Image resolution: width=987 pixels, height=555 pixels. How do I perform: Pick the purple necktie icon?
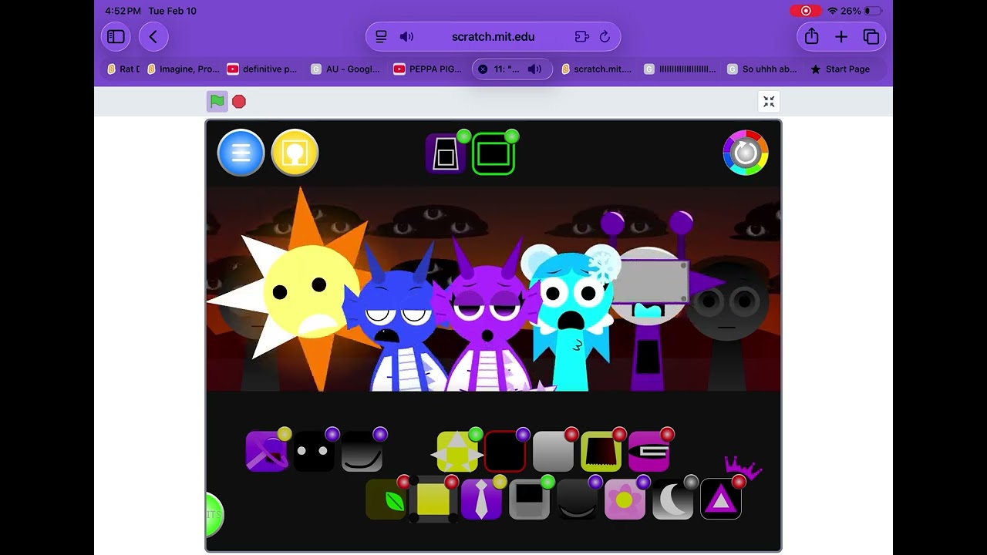click(x=481, y=499)
